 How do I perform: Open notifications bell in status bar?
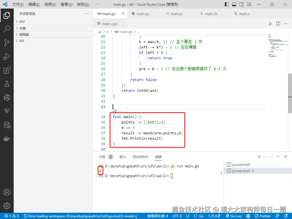[x=286, y=216]
